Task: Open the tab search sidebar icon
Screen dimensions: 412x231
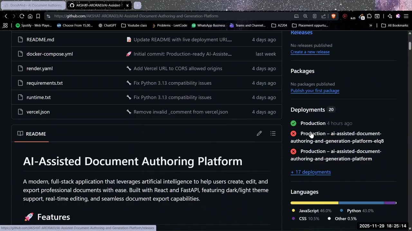Action: pyautogui.click(x=377, y=16)
